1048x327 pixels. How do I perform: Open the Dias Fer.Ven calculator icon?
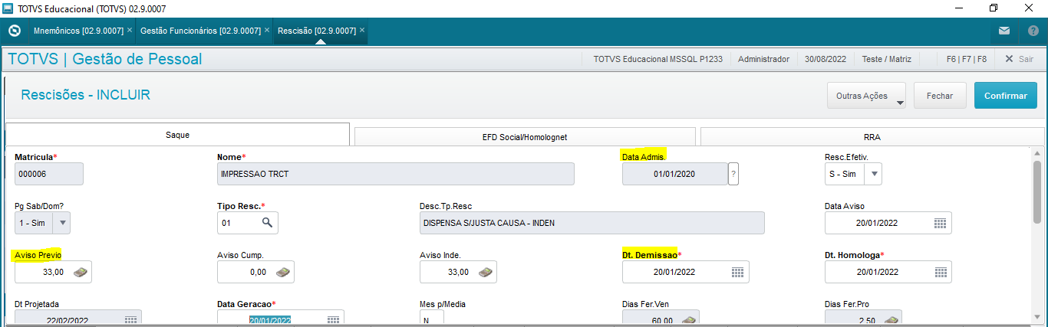tap(688, 320)
